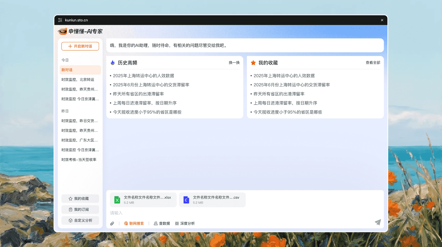Image resolution: width=442 pixels, height=247 pixels.
Task: Click the site settings icon beside kunlun.sto.cn
Action: (60, 20)
